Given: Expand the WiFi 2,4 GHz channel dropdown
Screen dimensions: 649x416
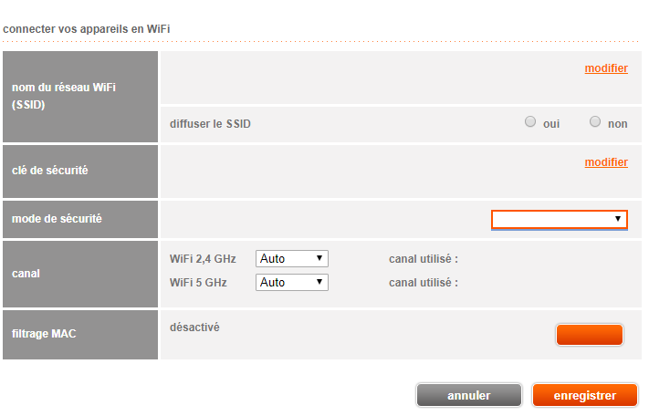Looking at the screenshot, I should pyautogui.click(x=292, y=259).
